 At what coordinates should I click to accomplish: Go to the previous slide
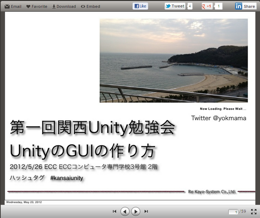click(125, 212)
